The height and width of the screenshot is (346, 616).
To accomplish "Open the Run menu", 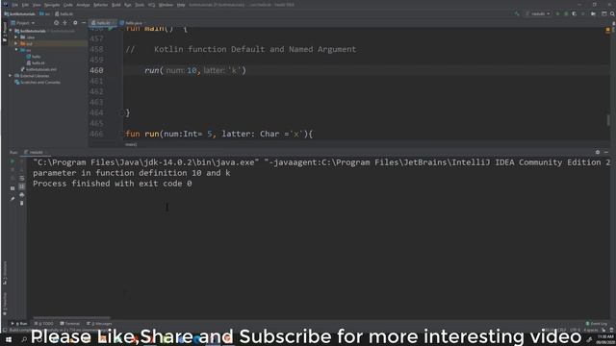I will tap(128, 5).
